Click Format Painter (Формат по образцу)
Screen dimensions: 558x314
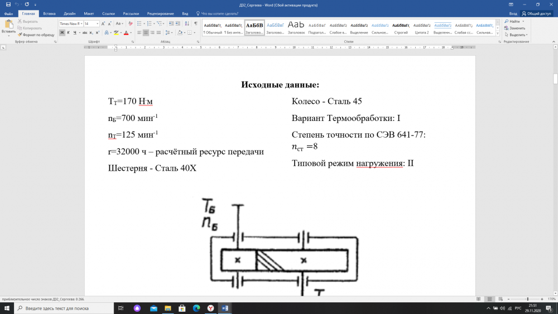36,35
